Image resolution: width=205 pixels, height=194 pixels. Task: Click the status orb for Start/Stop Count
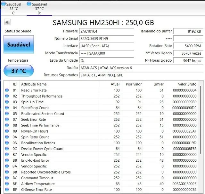[x=7, y=108]
